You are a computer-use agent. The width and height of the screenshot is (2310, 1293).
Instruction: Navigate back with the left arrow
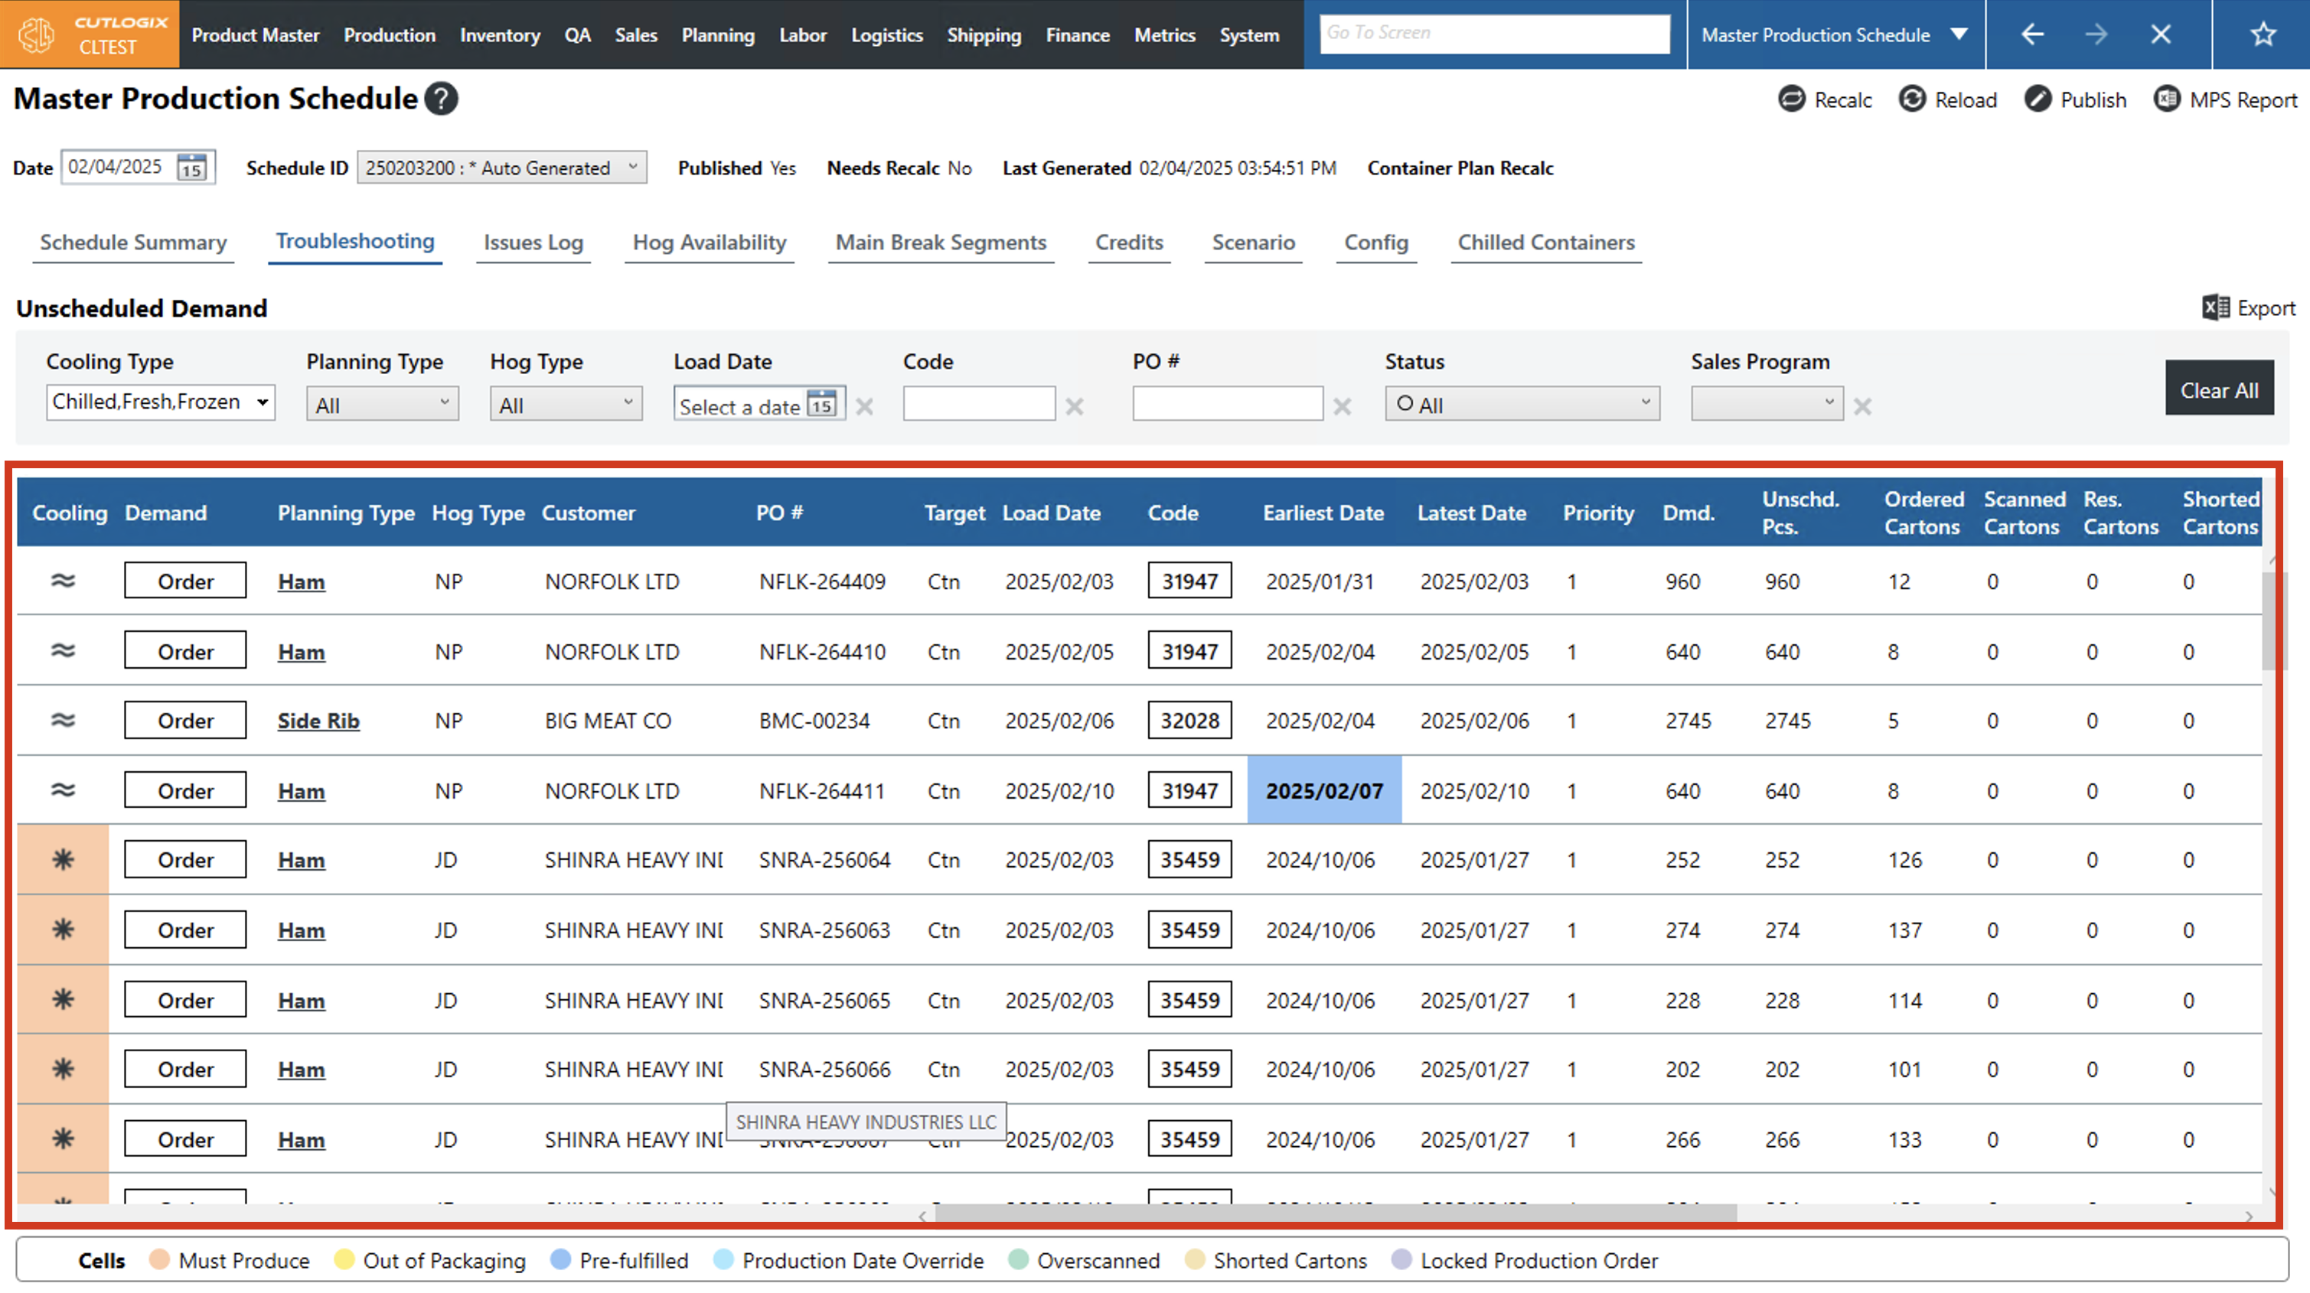click(2032, 34)
